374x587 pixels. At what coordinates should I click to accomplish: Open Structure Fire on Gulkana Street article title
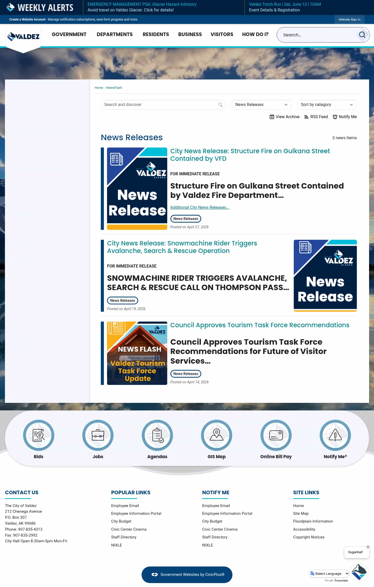[250, 155]
